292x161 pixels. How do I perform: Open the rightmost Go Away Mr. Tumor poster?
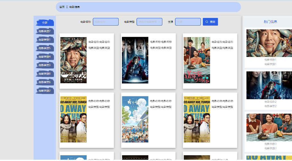pyautogui.click(x=197, y=119)
